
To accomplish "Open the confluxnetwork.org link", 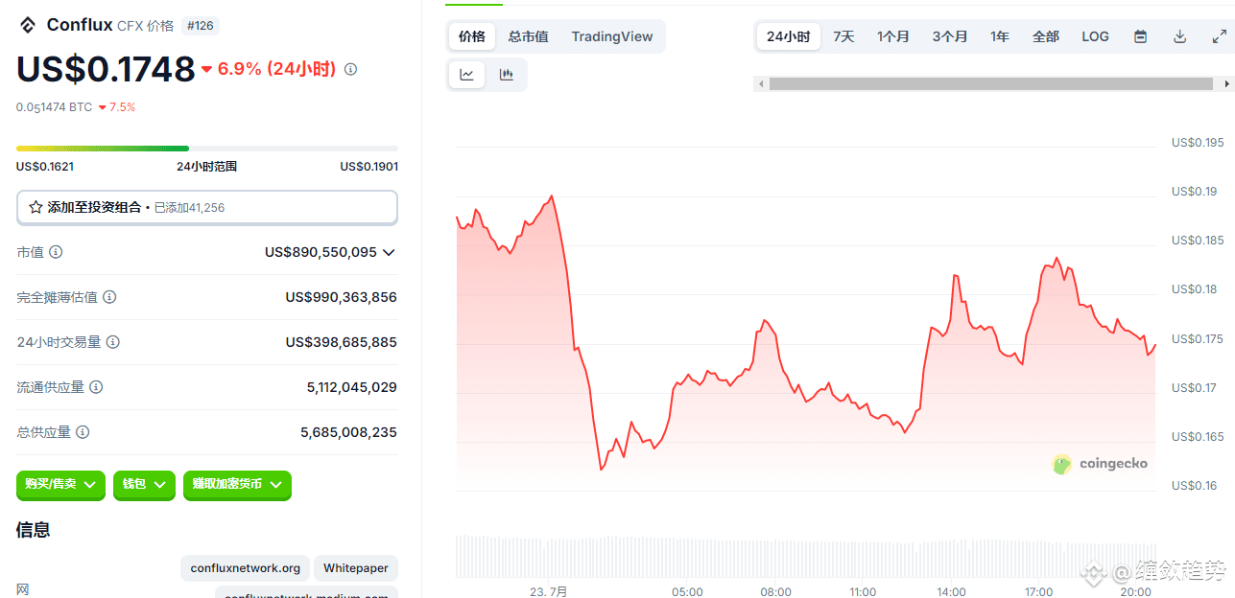I will 246,568.
